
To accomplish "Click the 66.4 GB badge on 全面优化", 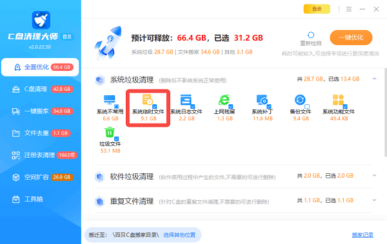I will pyautogui.click(x=62, y=67).
